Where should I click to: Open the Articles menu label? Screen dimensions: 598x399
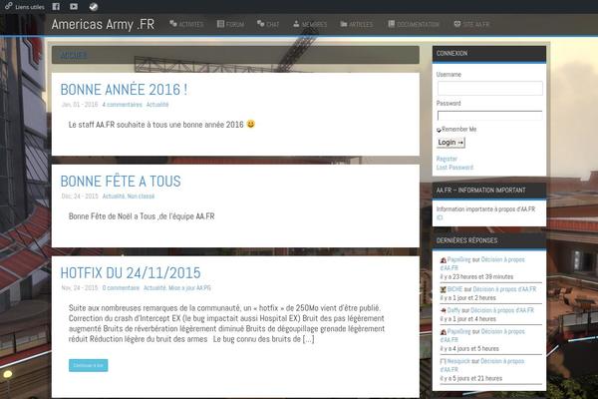point(361,24)
